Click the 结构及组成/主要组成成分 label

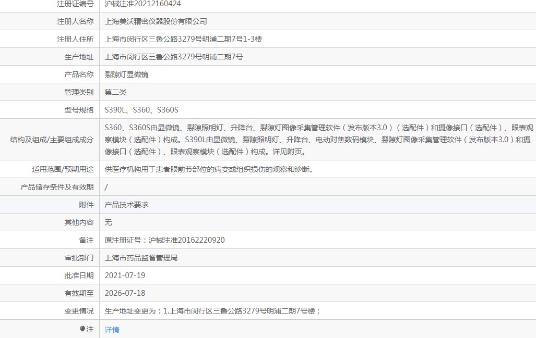click(52, 140)
